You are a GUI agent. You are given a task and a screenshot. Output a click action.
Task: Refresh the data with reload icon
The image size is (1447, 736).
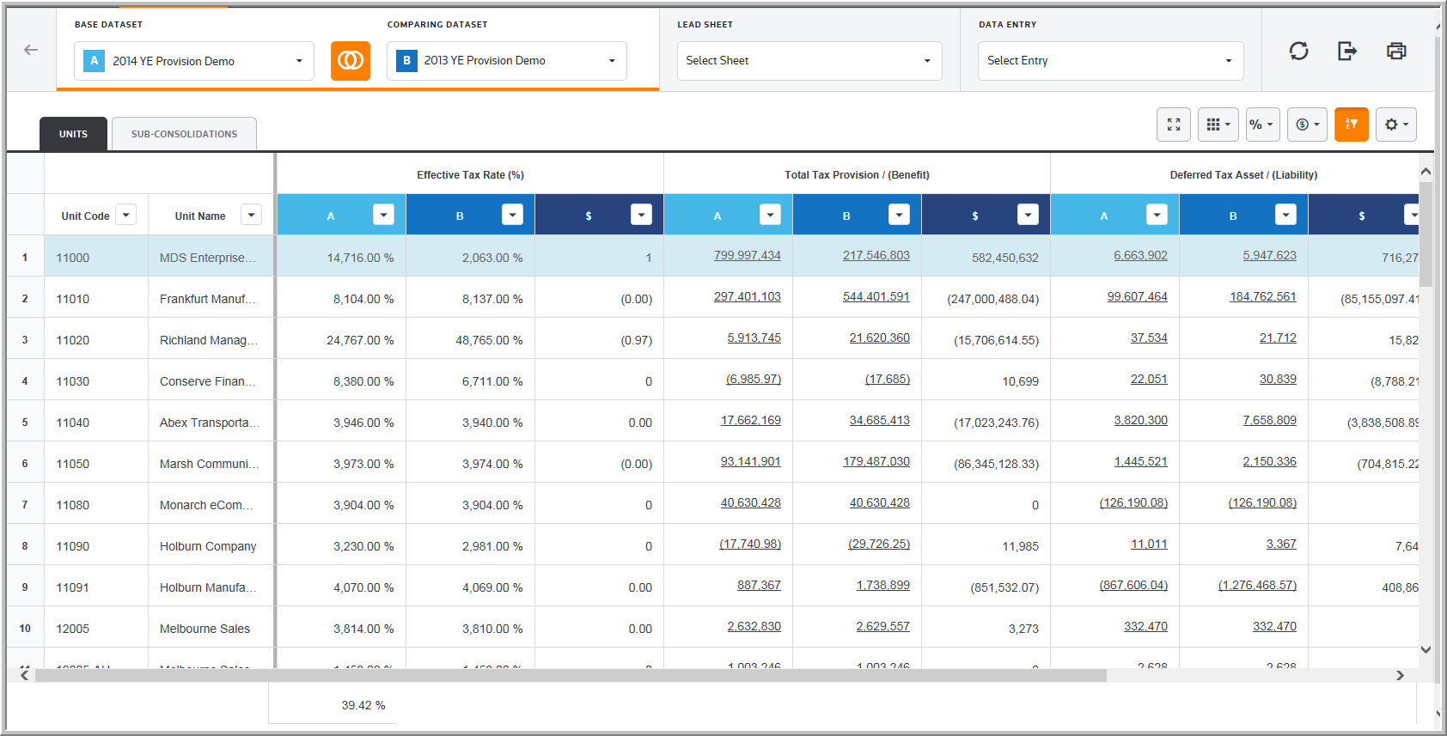(x=1298, y=51)
